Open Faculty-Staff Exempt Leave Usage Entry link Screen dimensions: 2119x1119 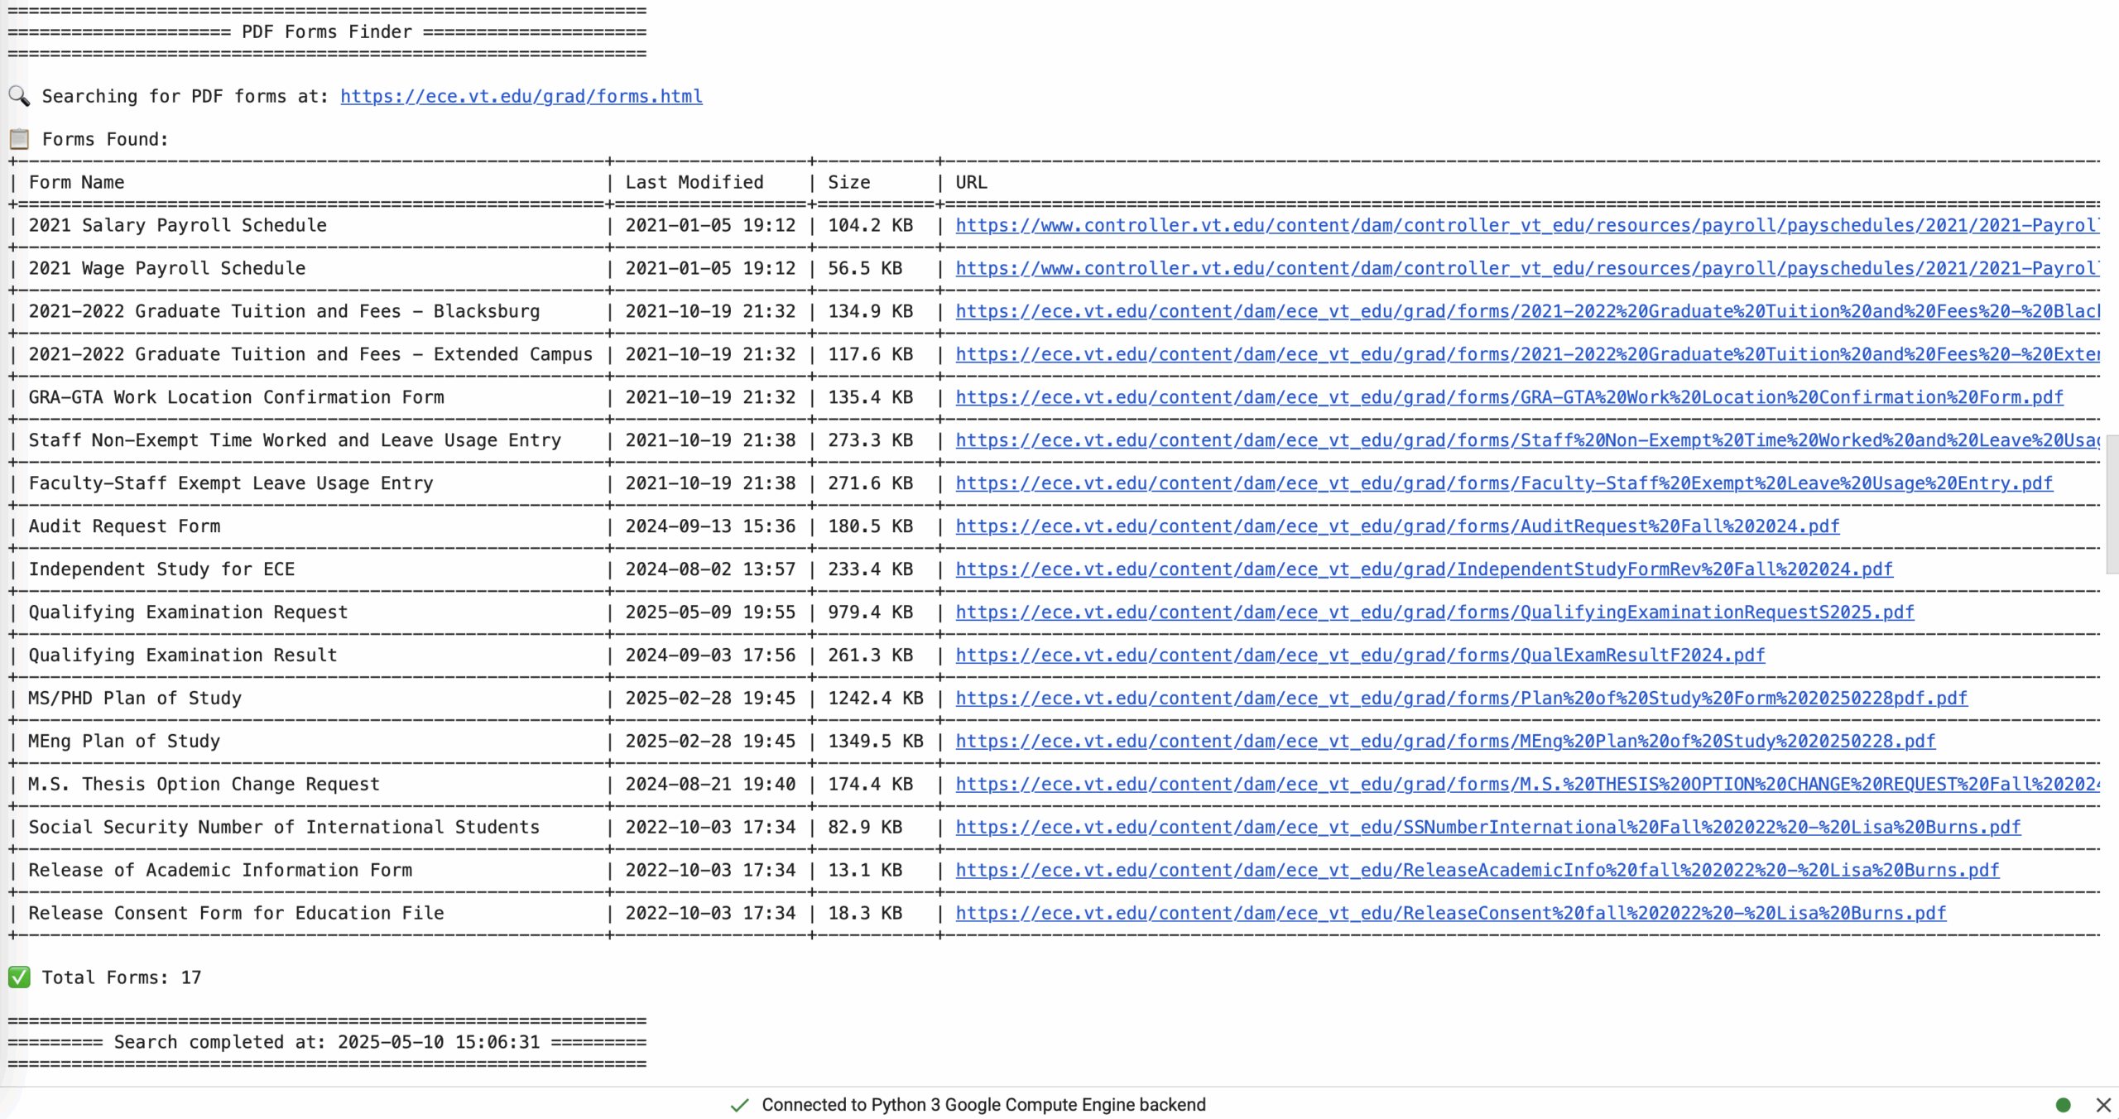[1504, 483]
